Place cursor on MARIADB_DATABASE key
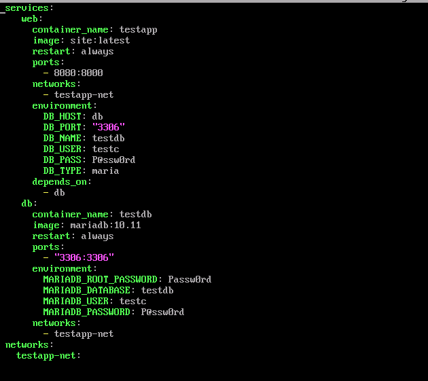This screenshot has width=428, height=381. (86, 290)
